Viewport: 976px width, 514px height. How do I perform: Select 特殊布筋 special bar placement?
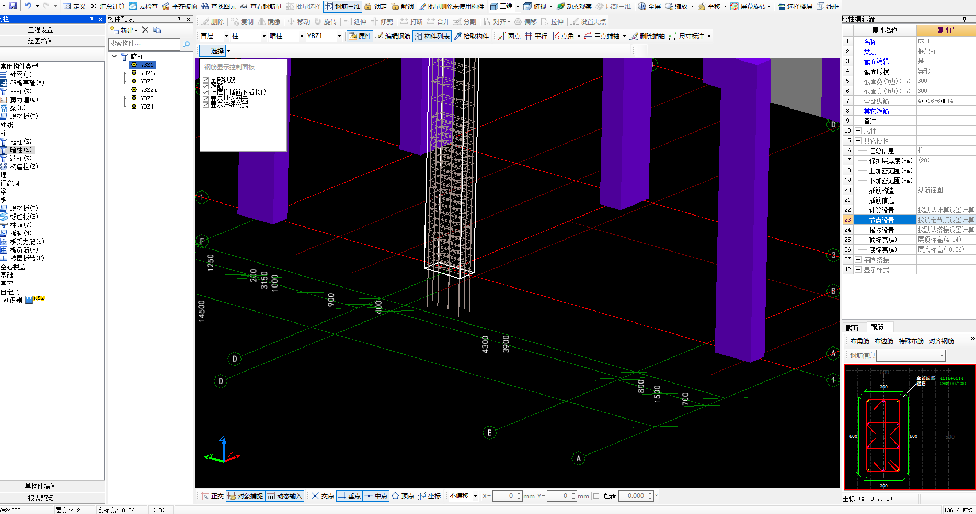point(911,341)
